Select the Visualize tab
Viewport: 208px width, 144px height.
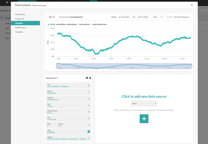(x=25, y=23)
